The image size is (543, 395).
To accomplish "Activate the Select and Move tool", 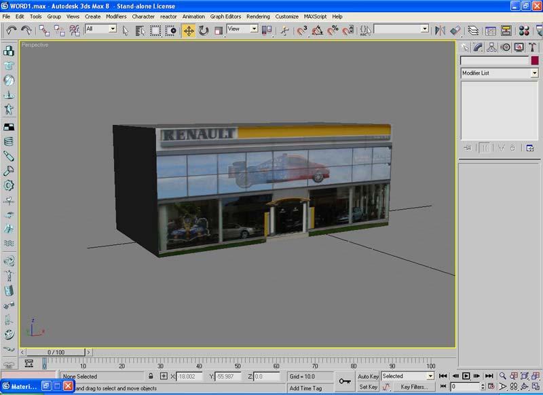I will [x=189, y=31].
